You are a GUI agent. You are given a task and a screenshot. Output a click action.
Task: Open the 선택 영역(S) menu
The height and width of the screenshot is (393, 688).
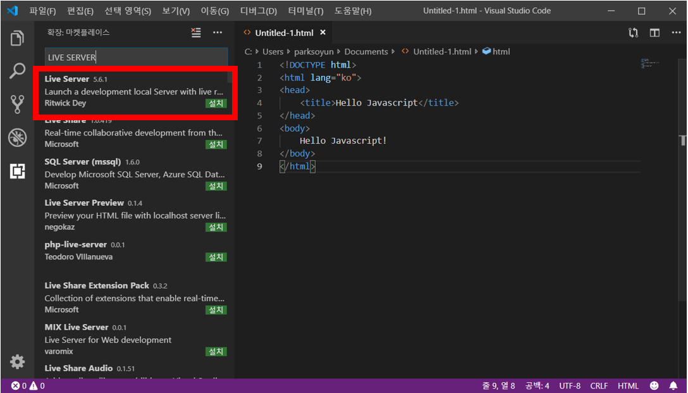pyautogui.click(x=128, y=11)
